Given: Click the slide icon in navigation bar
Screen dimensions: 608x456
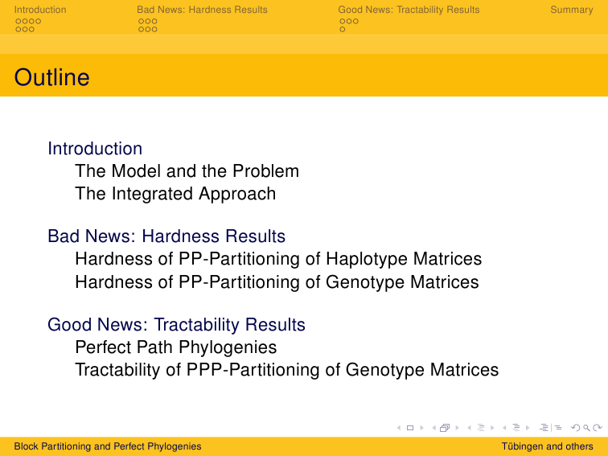Looking at the screenshot, I should [410, 428].
